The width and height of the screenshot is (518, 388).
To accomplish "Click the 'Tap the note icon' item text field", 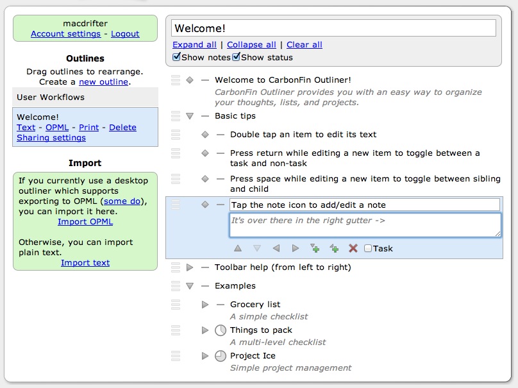I will tap(365, 205).
